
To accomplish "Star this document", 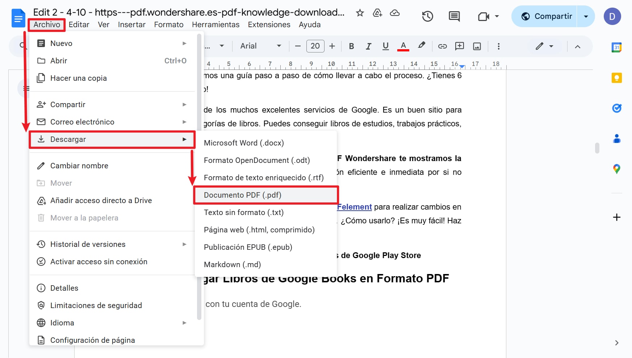I will click(360, 13).
